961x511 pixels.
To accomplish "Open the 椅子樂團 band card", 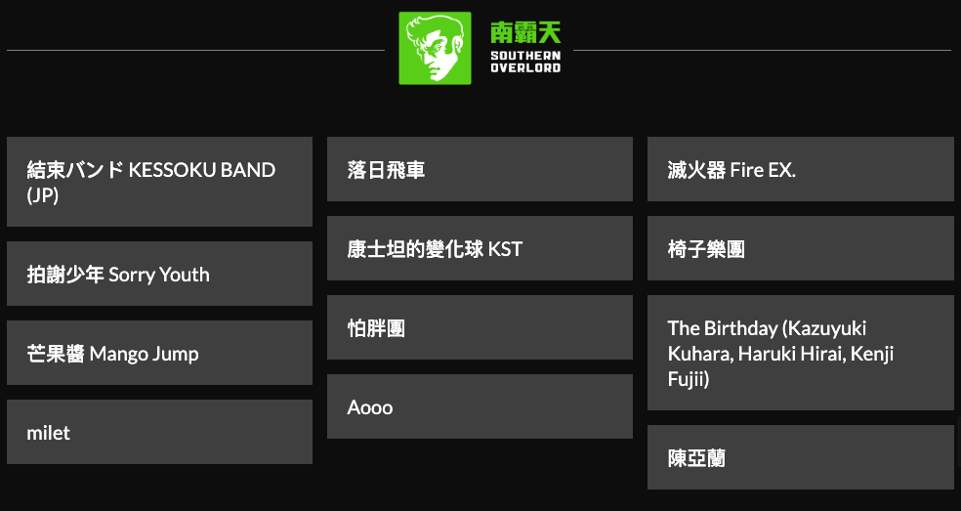I will (800, 249).
